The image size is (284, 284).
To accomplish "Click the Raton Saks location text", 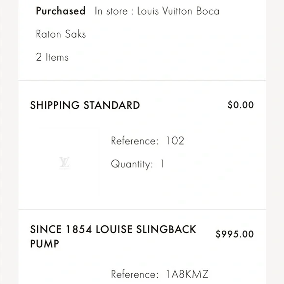I will tap(61, 34).
